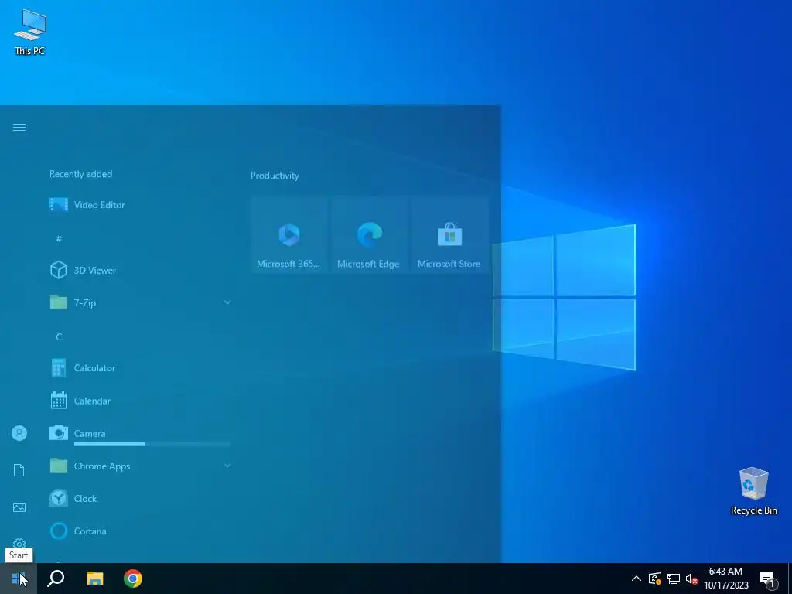Open user account icon in Start sidebar
Screen dimensions: 792x594
19,433
